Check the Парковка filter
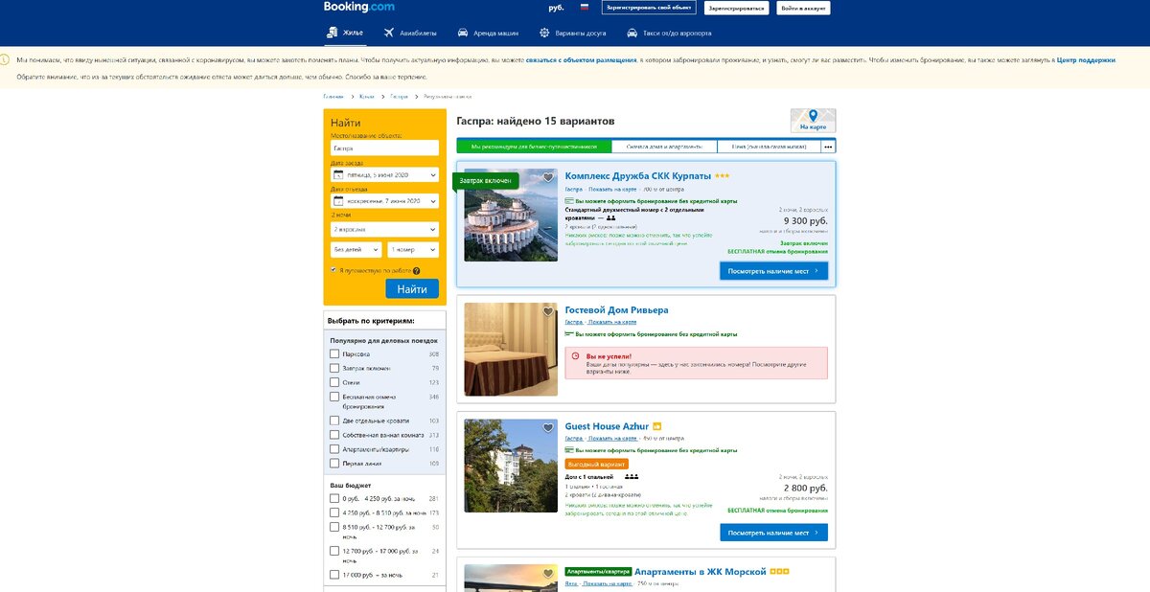The image size is (1150, 592). click(x=334, y=353)
